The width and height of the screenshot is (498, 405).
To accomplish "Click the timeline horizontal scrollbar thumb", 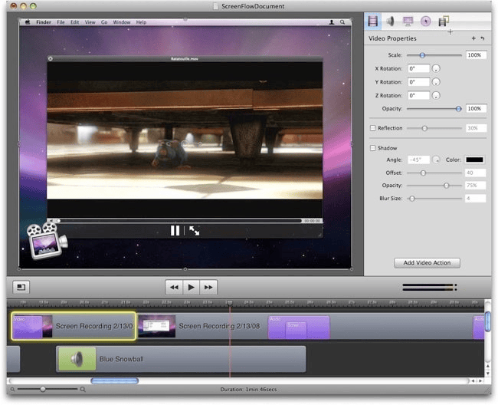I will point(115,381).
